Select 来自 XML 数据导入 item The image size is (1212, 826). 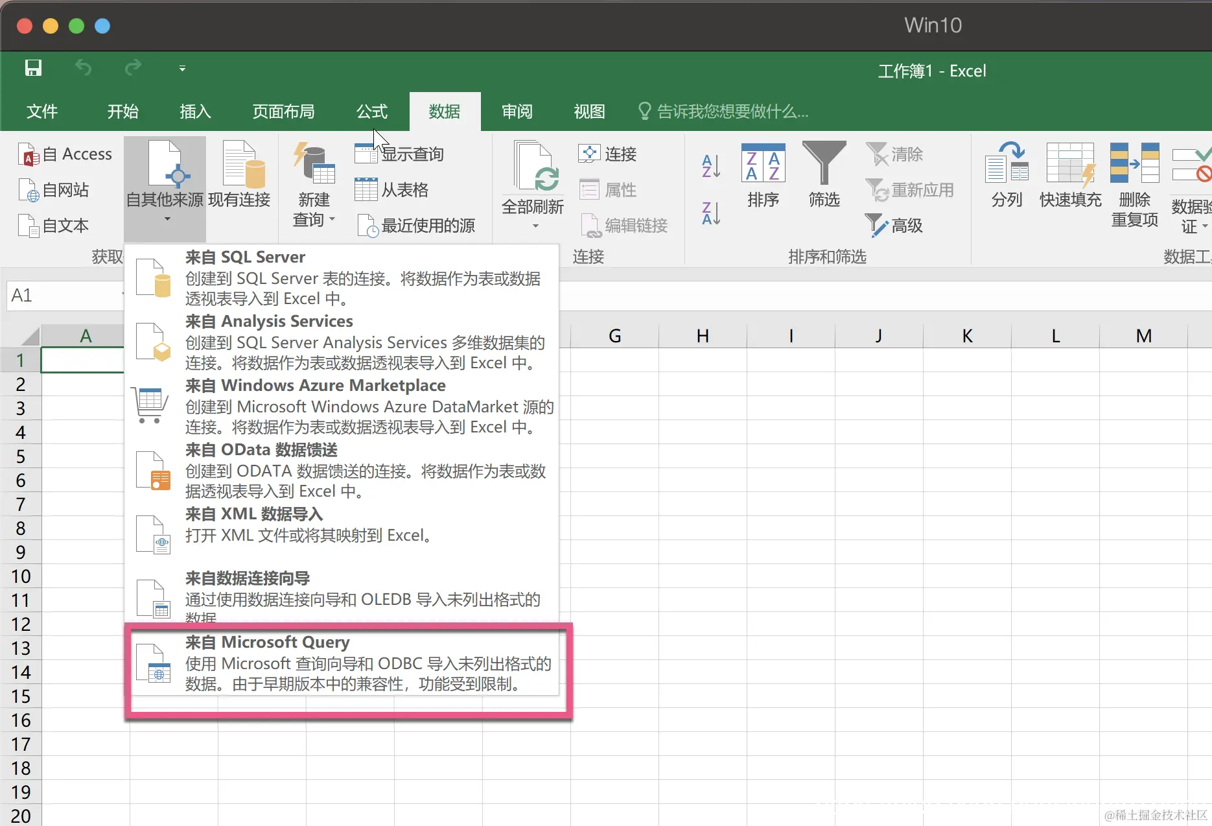point(342,534)
